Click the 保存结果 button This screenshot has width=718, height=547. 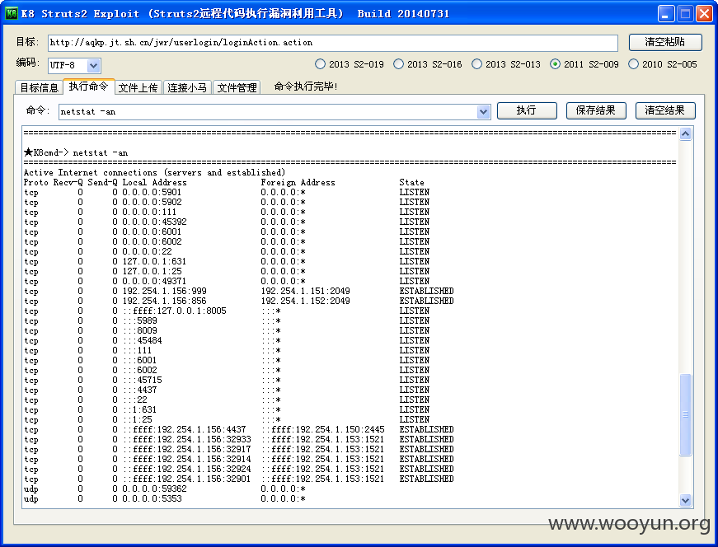[x=596, y=110]
